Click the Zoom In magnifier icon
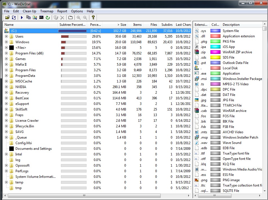Viewport: 268px width, 200px height. tap(78, 17)
